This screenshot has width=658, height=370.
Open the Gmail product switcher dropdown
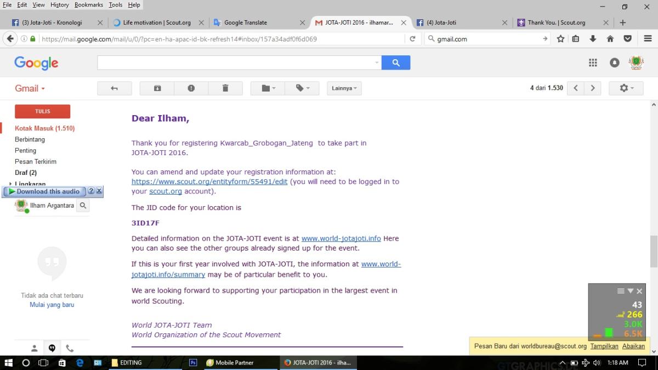click(30, 88)
